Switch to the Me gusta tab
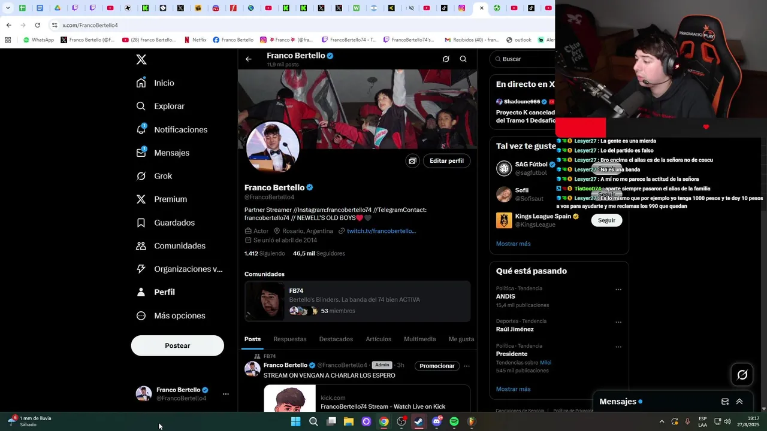The image size is (767, 431). pyautogui.click(x=461, y=339)
